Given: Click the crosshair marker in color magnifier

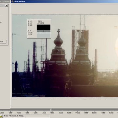Looking at the screenshot, I should click(x=44, y=31).
